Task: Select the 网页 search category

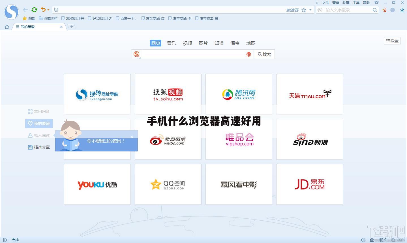Action: 156,43
